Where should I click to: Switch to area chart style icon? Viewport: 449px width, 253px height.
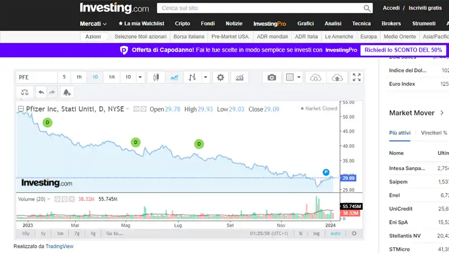[175, 77]
